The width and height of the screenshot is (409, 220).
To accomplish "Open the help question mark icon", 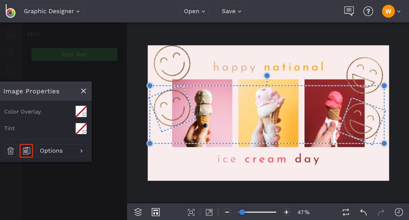I will point(368,11).
